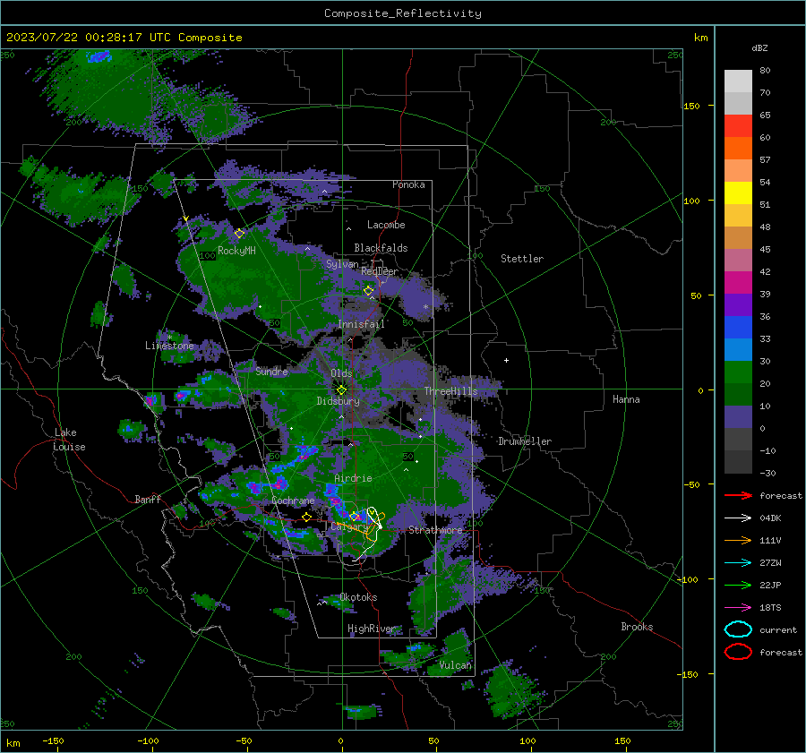
Task: Select the bright yellow 51-54 dBZ swatch
Action: pyautogui.click(x=738, y=193)
